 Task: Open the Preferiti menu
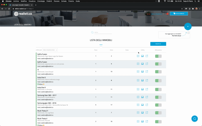[x=49, y=1]
